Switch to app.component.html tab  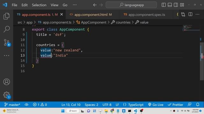(x=92, y=15)
